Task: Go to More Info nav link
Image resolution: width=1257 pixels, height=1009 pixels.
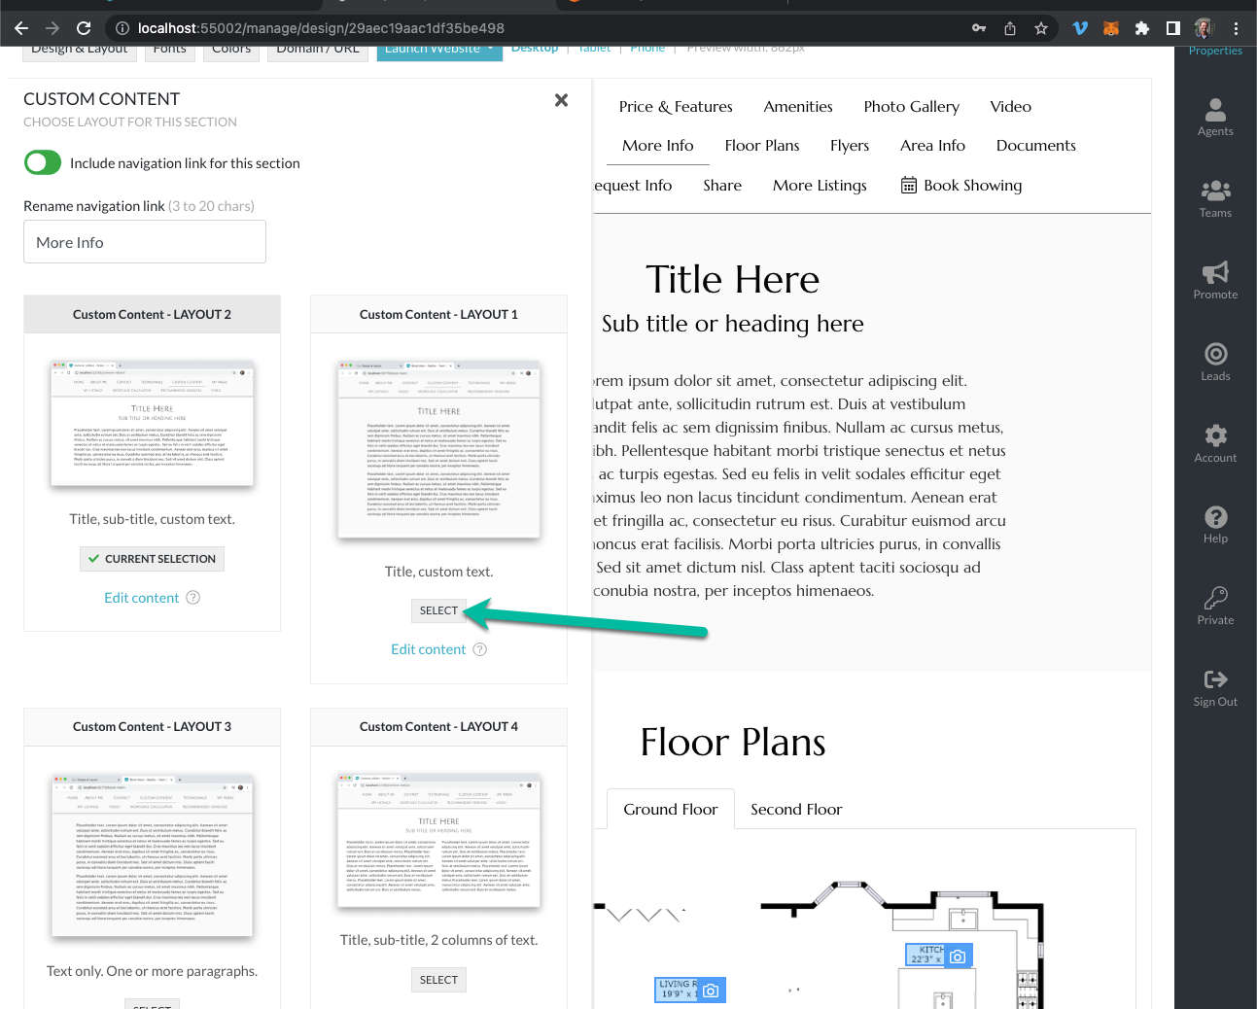Action: 658,146
